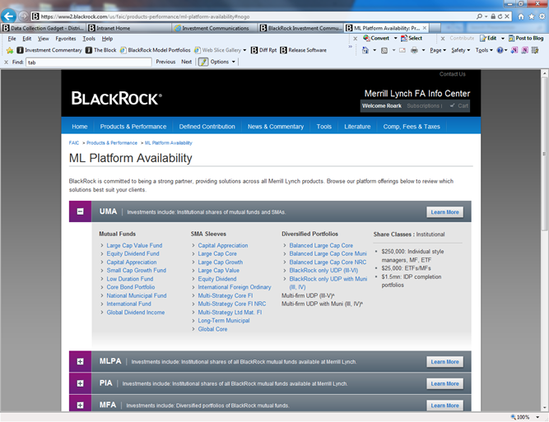Click the Select toolbar button

[x=412, y=38]
